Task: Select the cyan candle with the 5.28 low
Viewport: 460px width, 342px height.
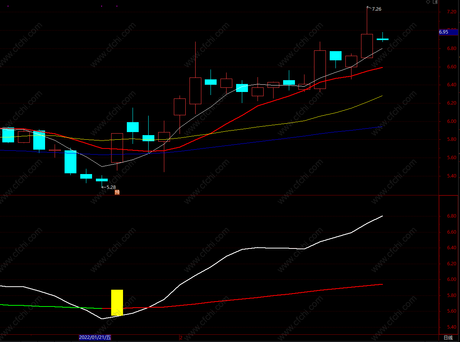Action: (x=102, y=180)
